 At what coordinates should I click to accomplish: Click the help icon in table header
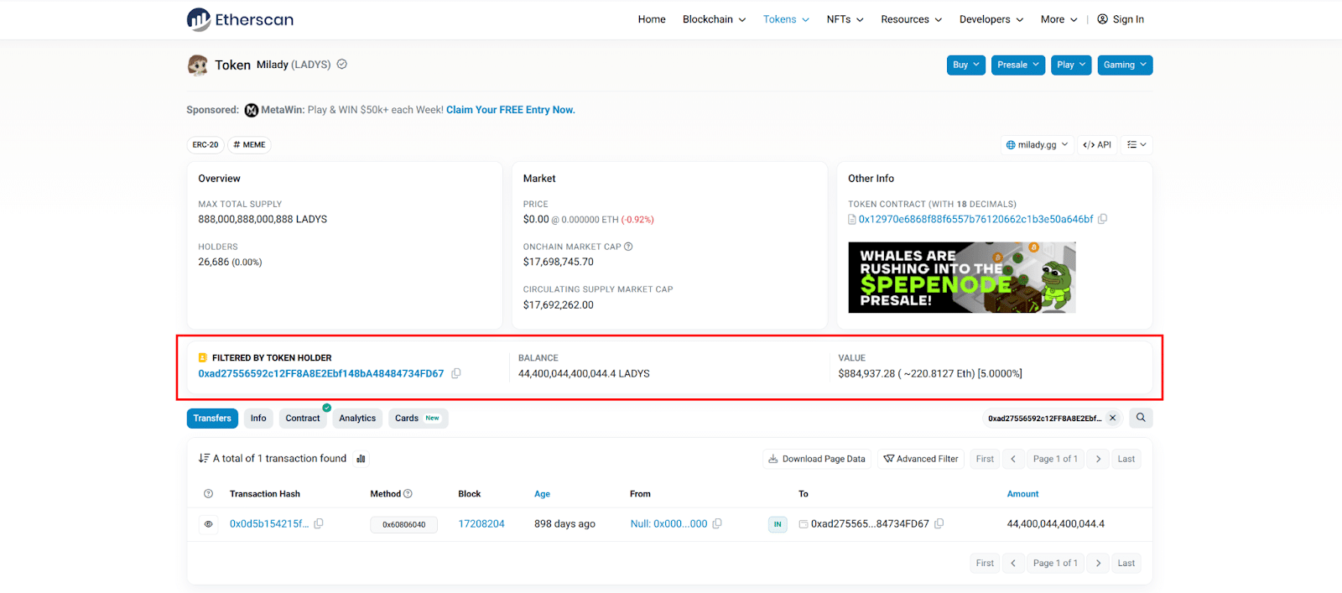tap(208, 494)
